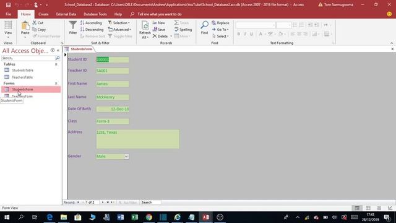Open the View button in Views group
Viewport: 396px width, 223px height.
point(8,29)
